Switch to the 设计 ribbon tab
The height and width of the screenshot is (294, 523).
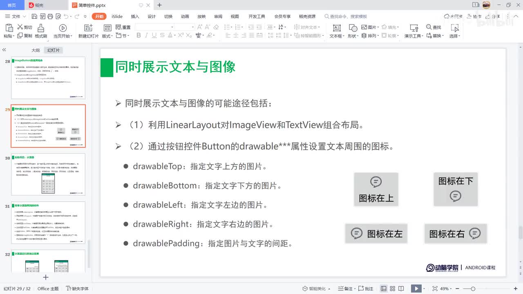[x=152, y=16]
